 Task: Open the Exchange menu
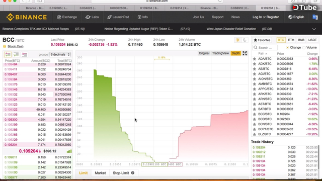pos(67,17)
